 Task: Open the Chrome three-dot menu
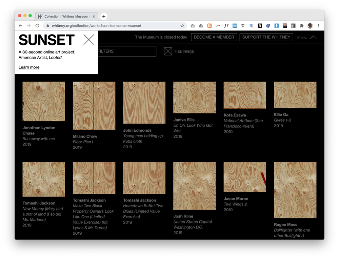318,26
